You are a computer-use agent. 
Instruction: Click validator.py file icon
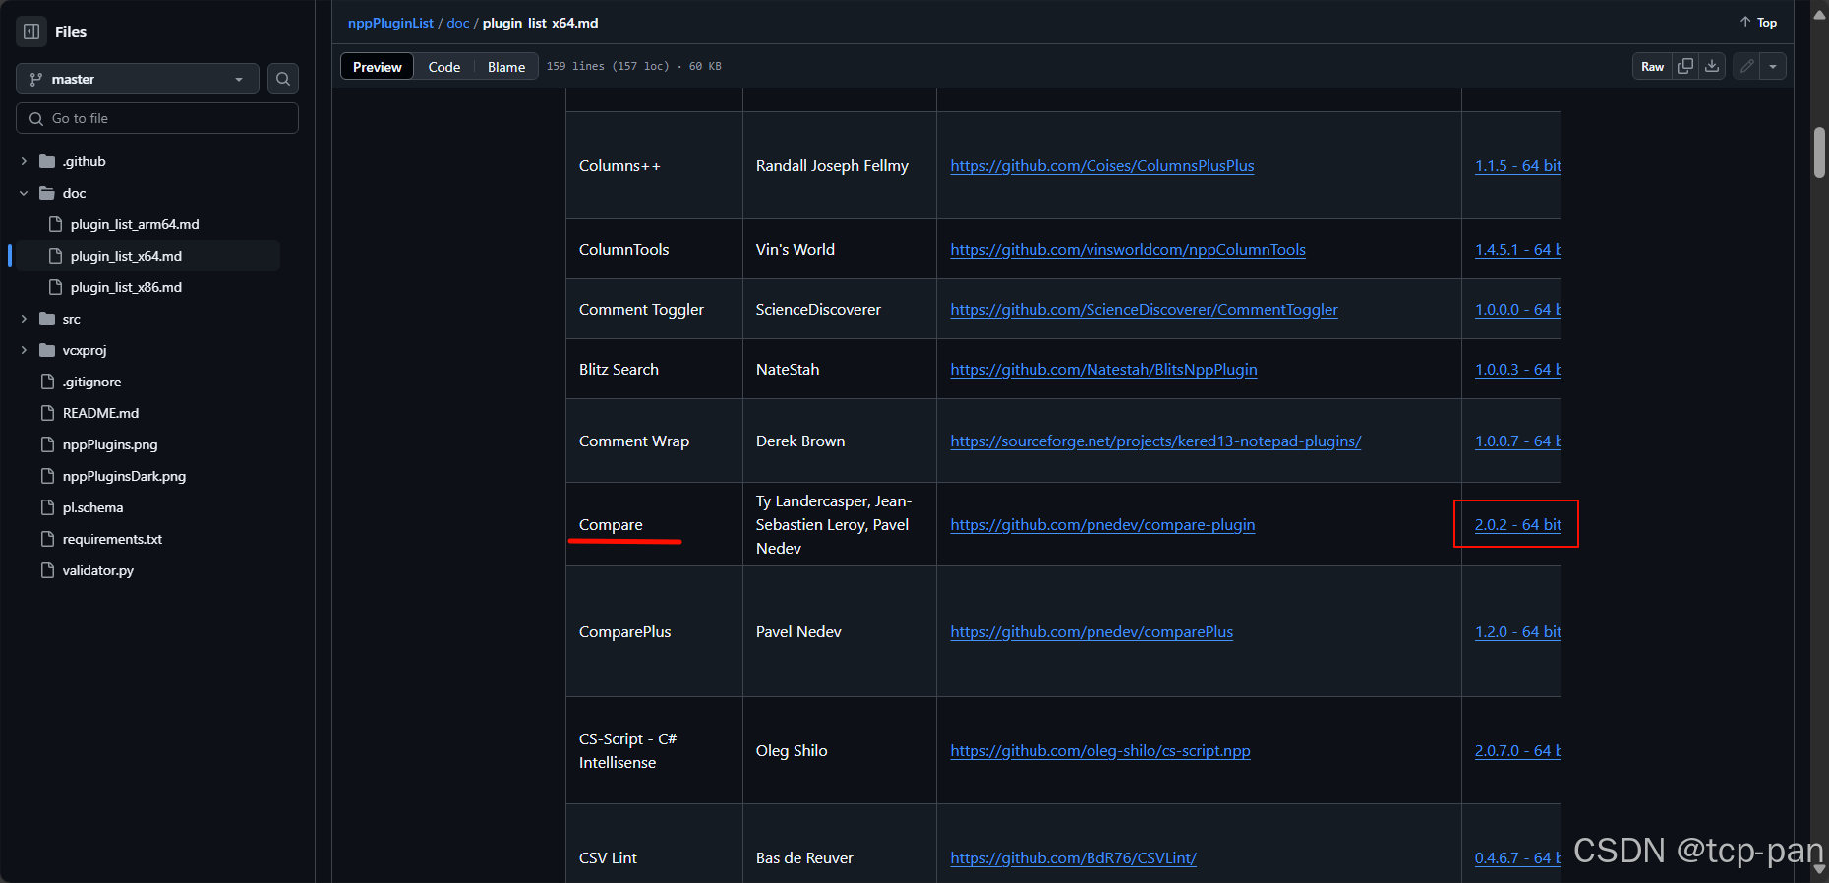(47, 570)
